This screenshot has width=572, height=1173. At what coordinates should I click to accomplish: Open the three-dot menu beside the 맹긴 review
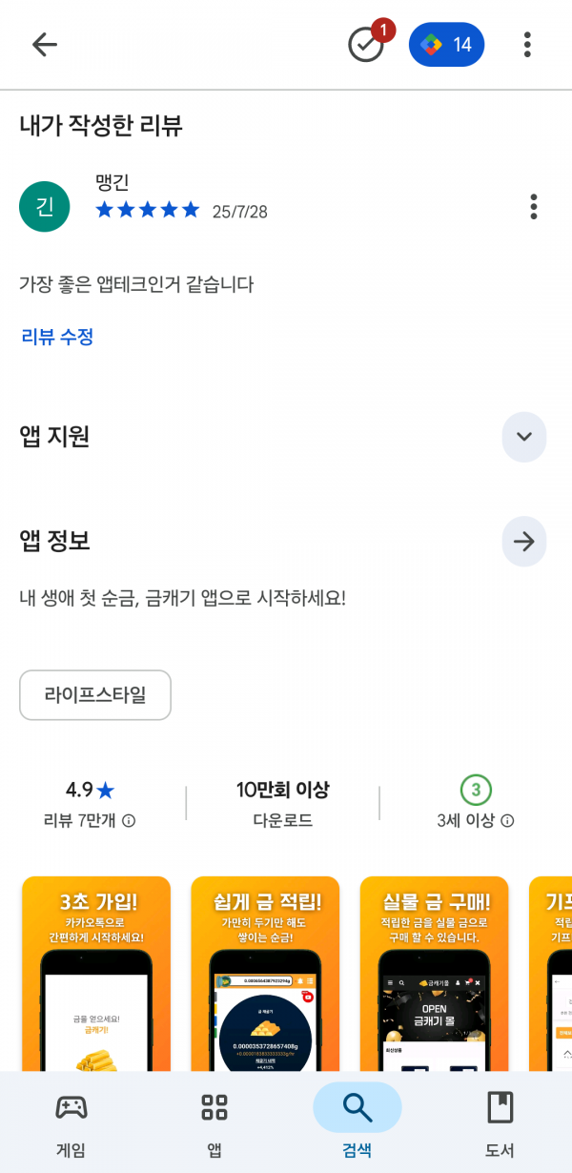533,206
